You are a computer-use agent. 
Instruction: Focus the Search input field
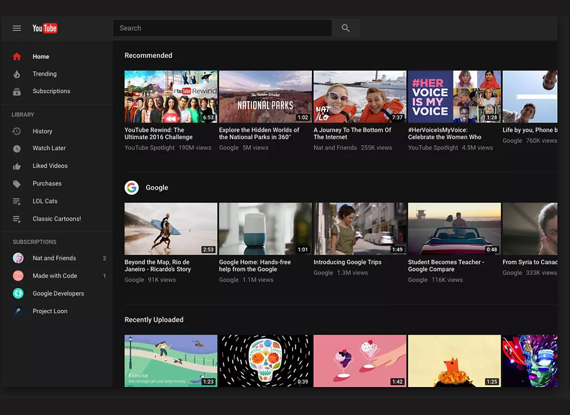pos(222,28)
